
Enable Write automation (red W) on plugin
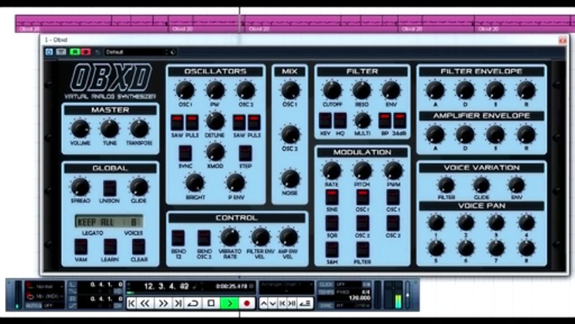pos(85,52)
